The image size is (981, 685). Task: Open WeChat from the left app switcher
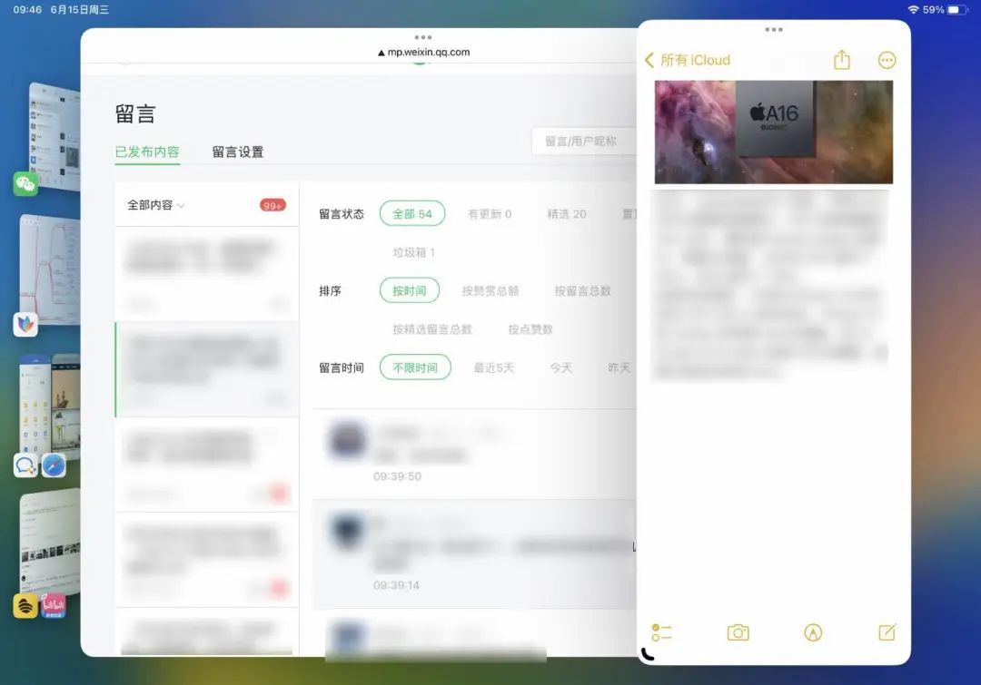[x=27, y=185]
